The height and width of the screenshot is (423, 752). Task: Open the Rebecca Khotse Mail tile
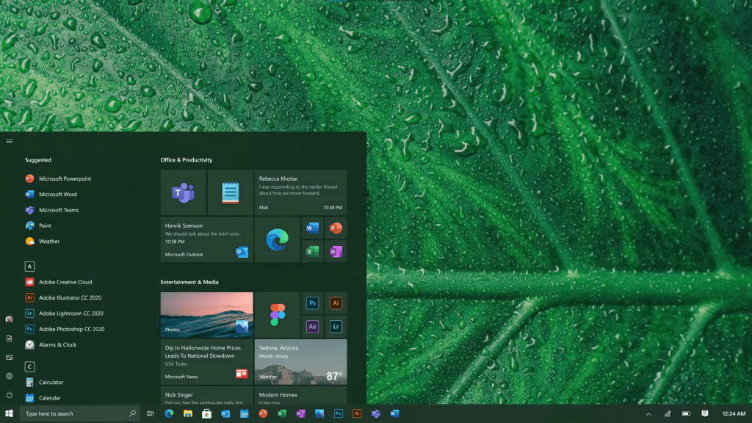click(x=300, y=192)
